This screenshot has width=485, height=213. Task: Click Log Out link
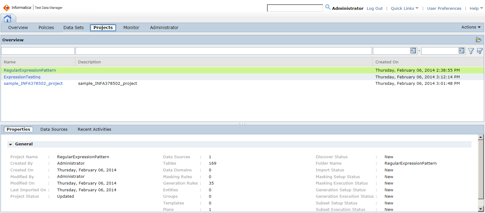[x=375, y=8]
